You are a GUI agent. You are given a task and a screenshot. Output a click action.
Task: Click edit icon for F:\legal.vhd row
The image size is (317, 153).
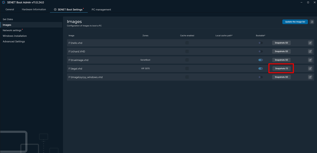[x=310, y=68]
